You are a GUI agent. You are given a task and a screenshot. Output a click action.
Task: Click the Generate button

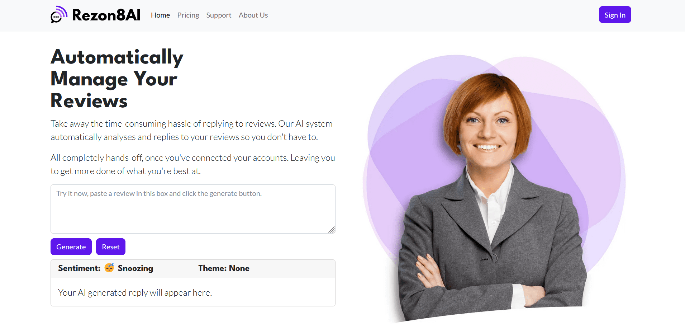[71, 247]
